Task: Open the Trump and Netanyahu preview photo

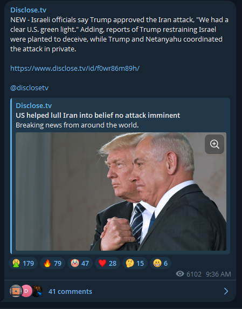Action: tap(121, 192)
